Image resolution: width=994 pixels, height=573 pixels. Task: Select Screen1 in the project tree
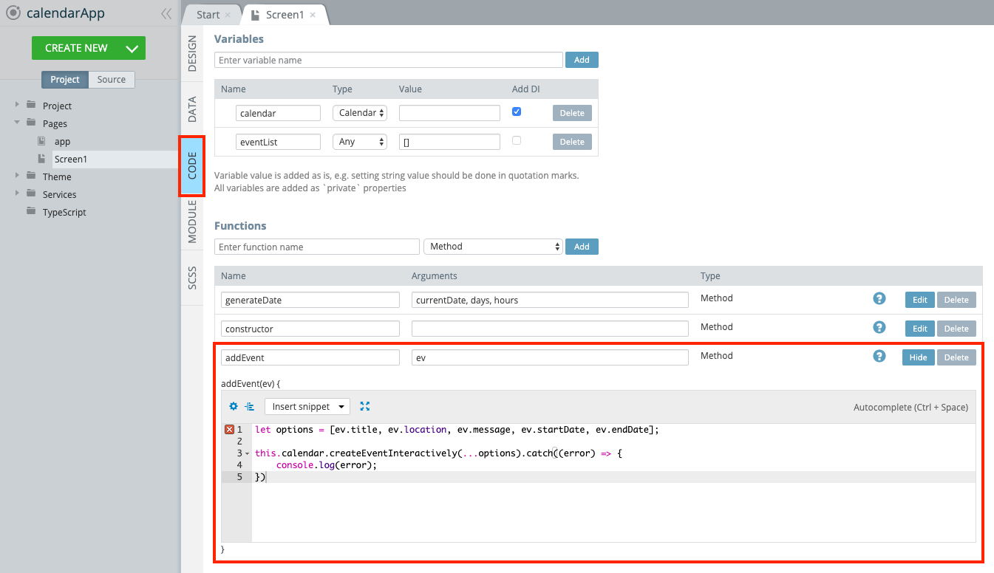[70, 159]
